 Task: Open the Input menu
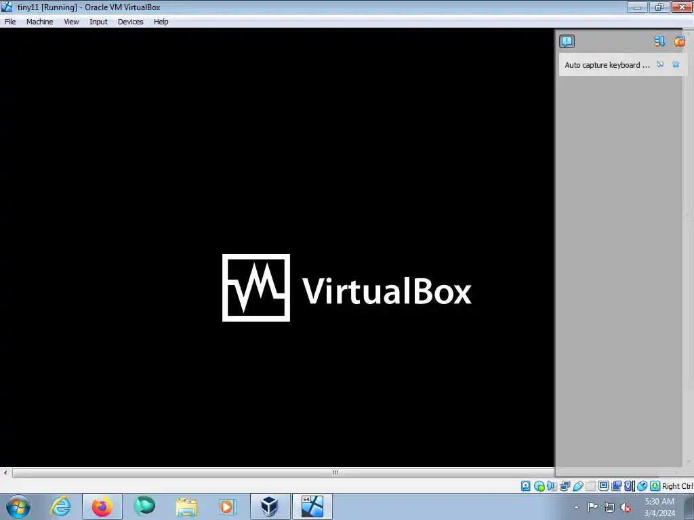[x=98, y=22]
